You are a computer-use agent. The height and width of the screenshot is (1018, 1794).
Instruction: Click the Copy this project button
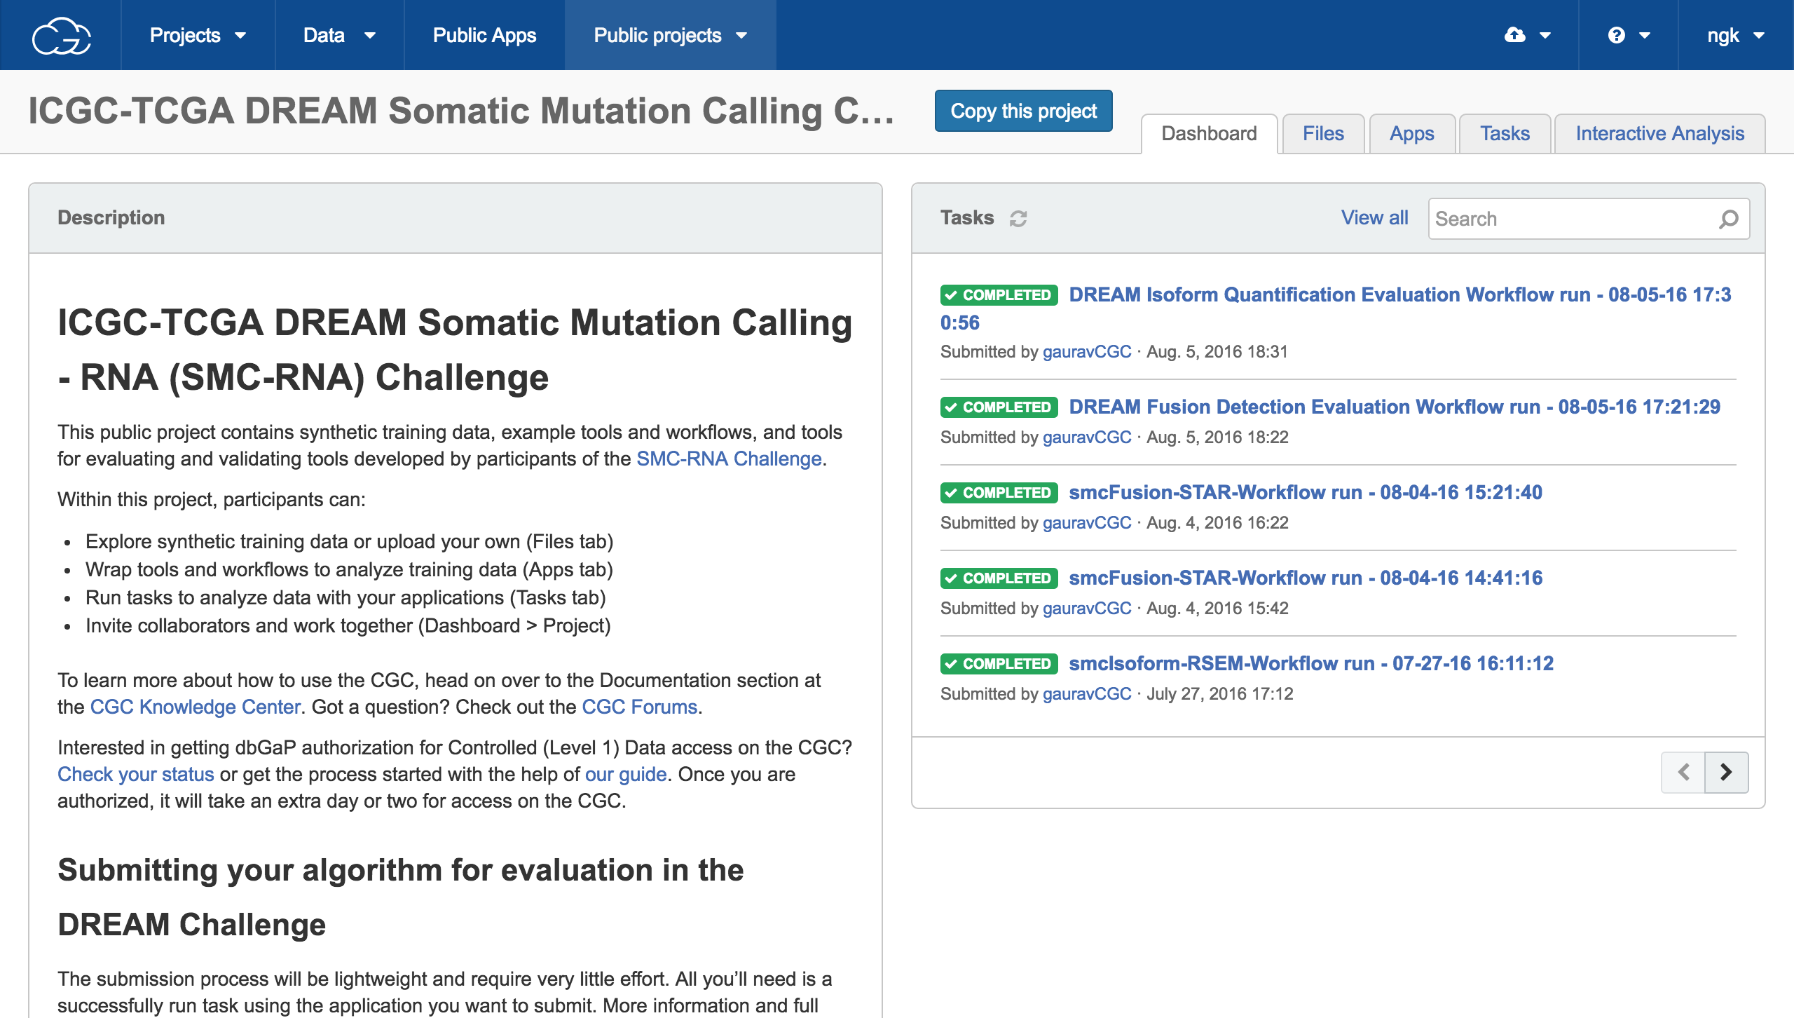click(1023, 111)
